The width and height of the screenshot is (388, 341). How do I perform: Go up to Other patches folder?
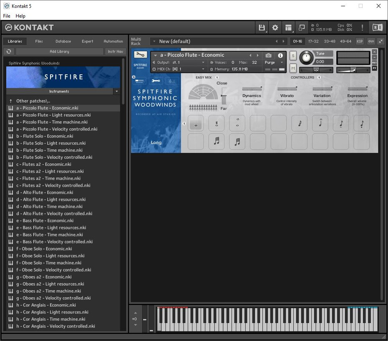point(63,101)
